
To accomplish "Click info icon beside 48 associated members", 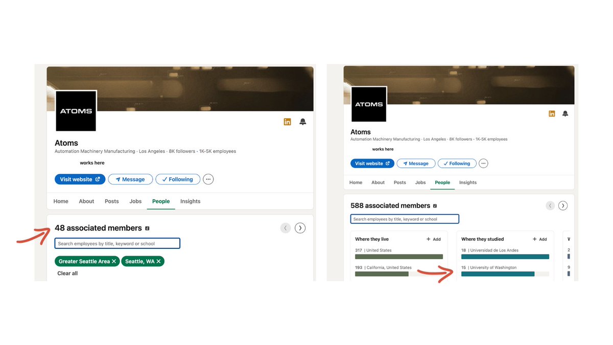I will (x=147, y=228).
